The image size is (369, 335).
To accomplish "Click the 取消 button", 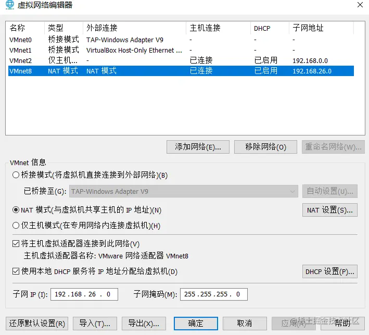I will (245, 324).
